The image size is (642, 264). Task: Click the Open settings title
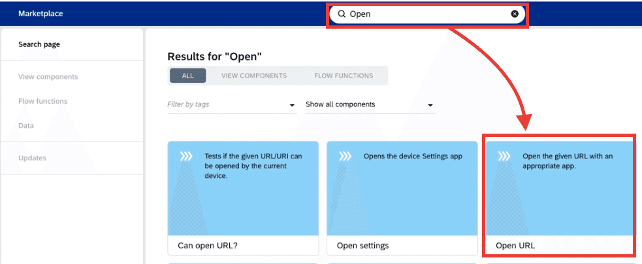[362, 246]
